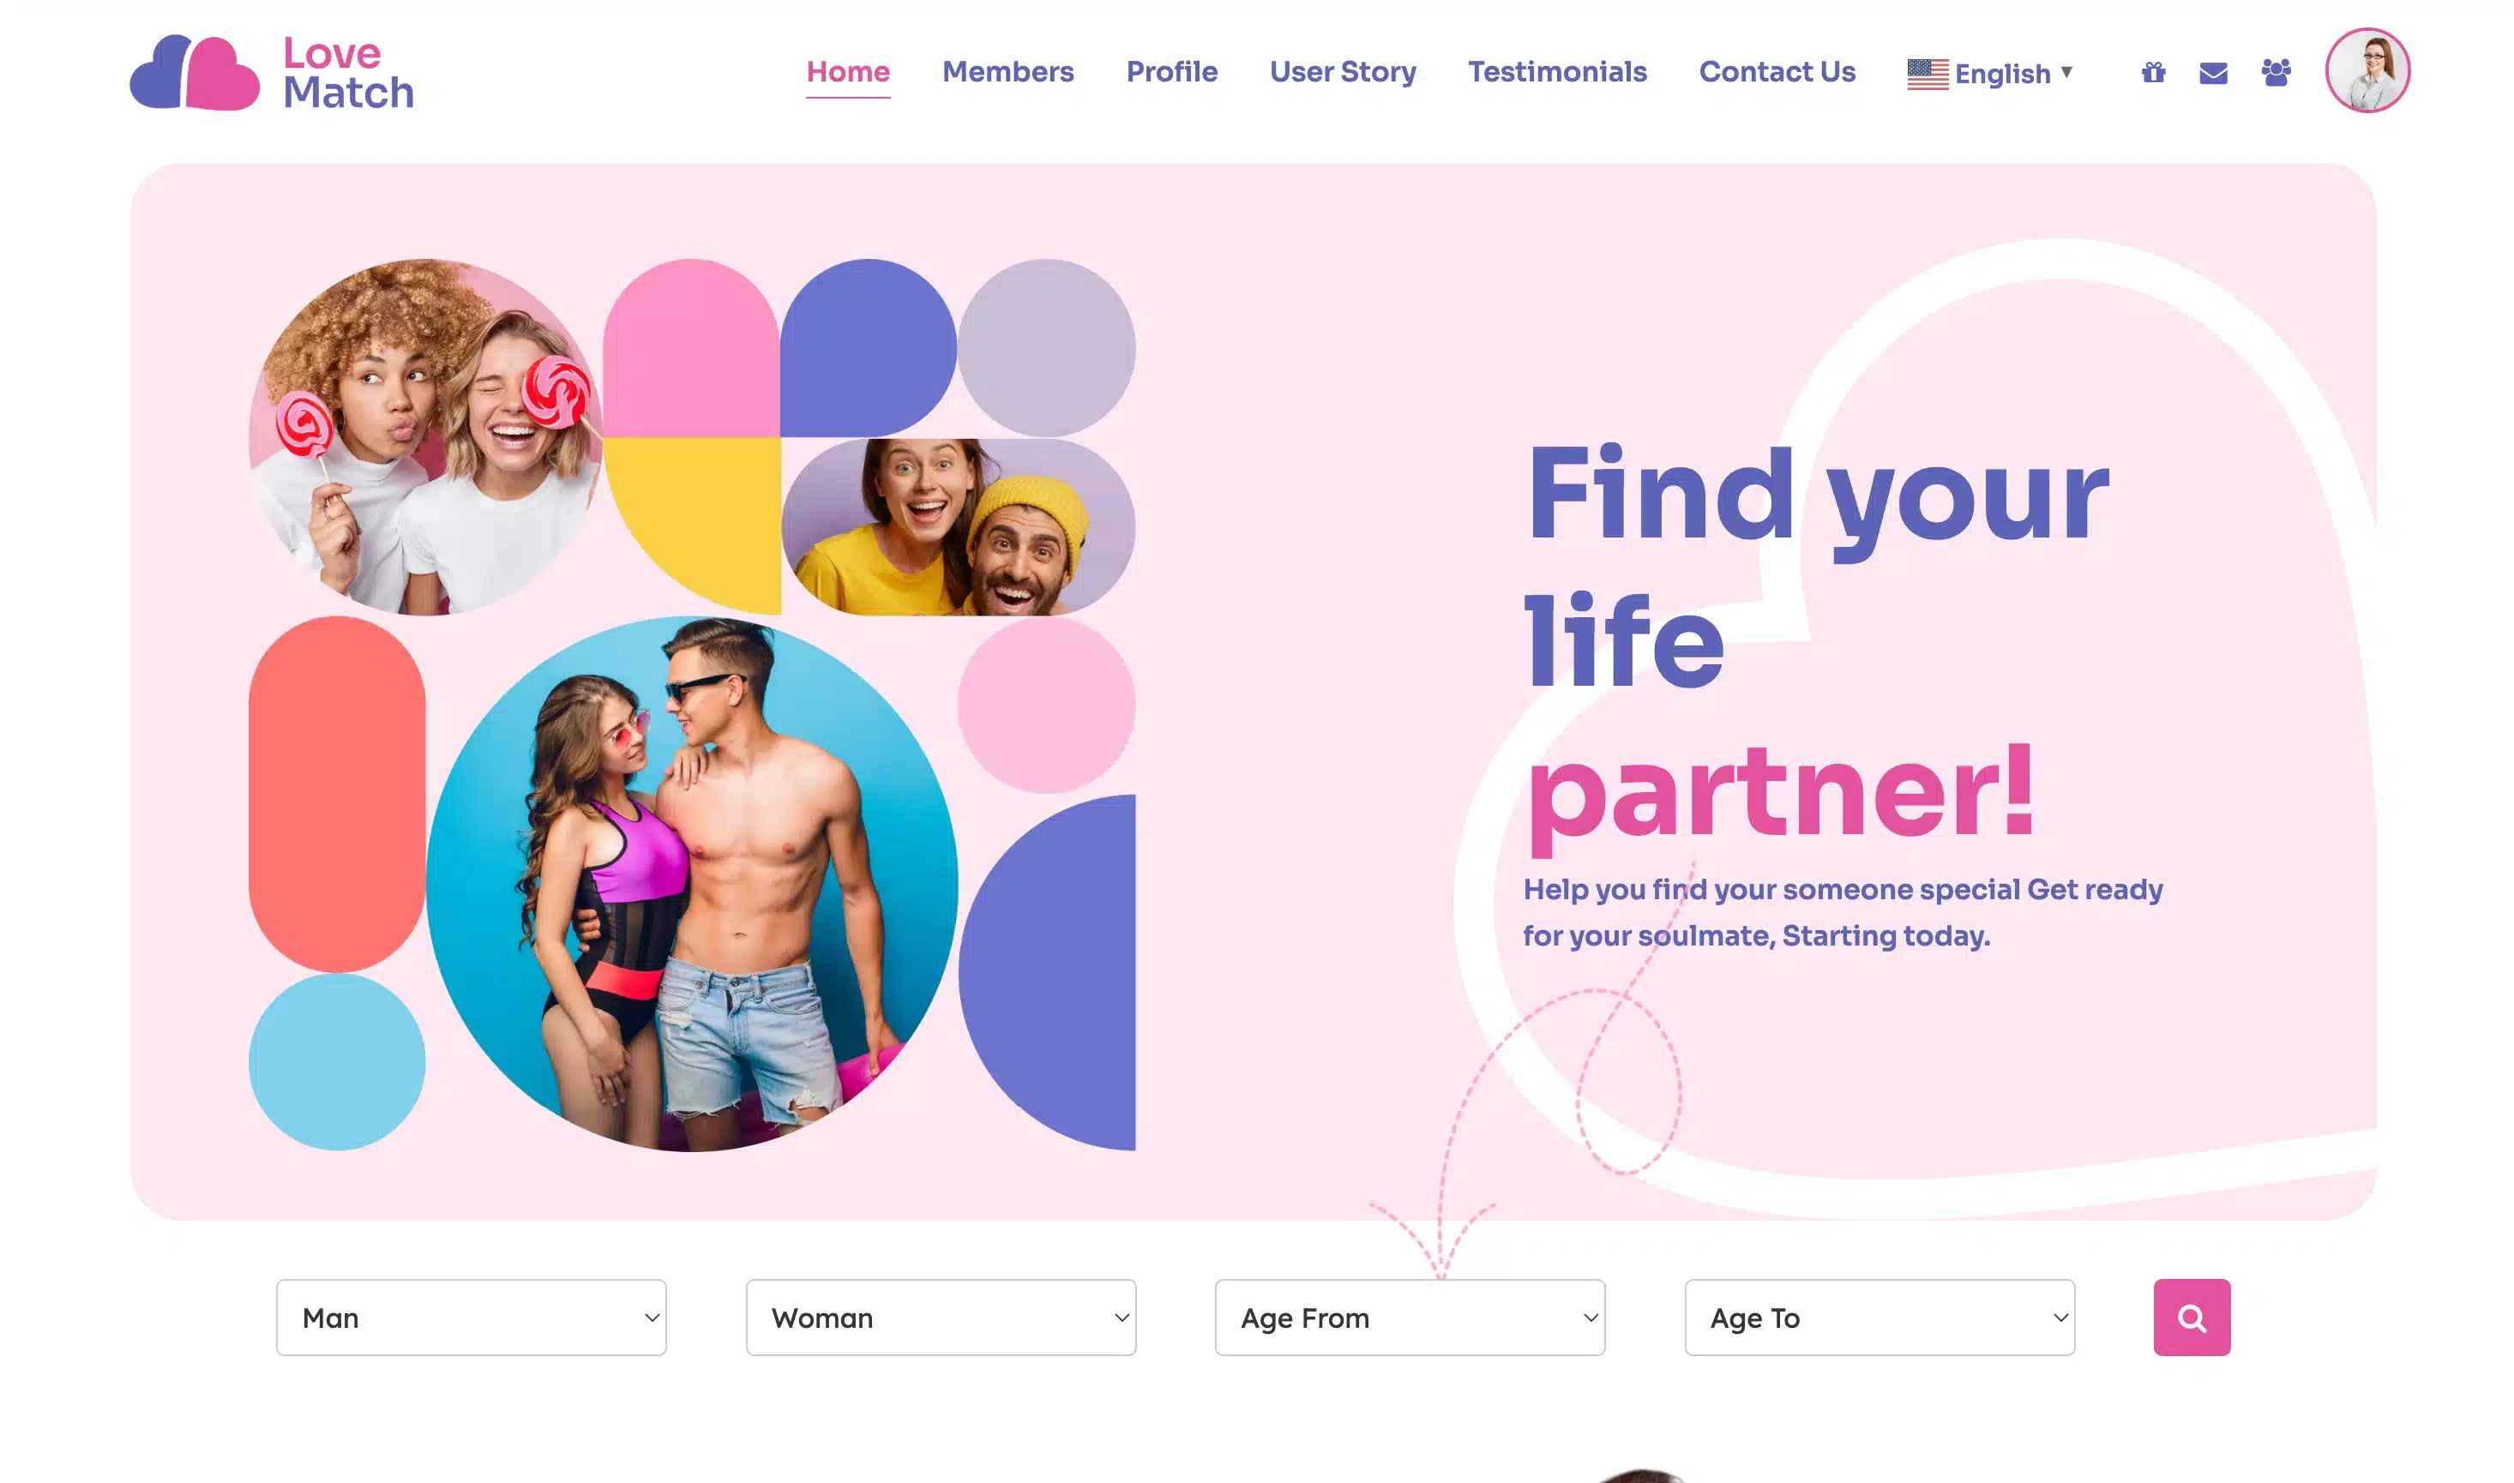Click the Love Match hearts logo
The width and height of the screenshot is (2514, 1483).
tap(195, 72)
